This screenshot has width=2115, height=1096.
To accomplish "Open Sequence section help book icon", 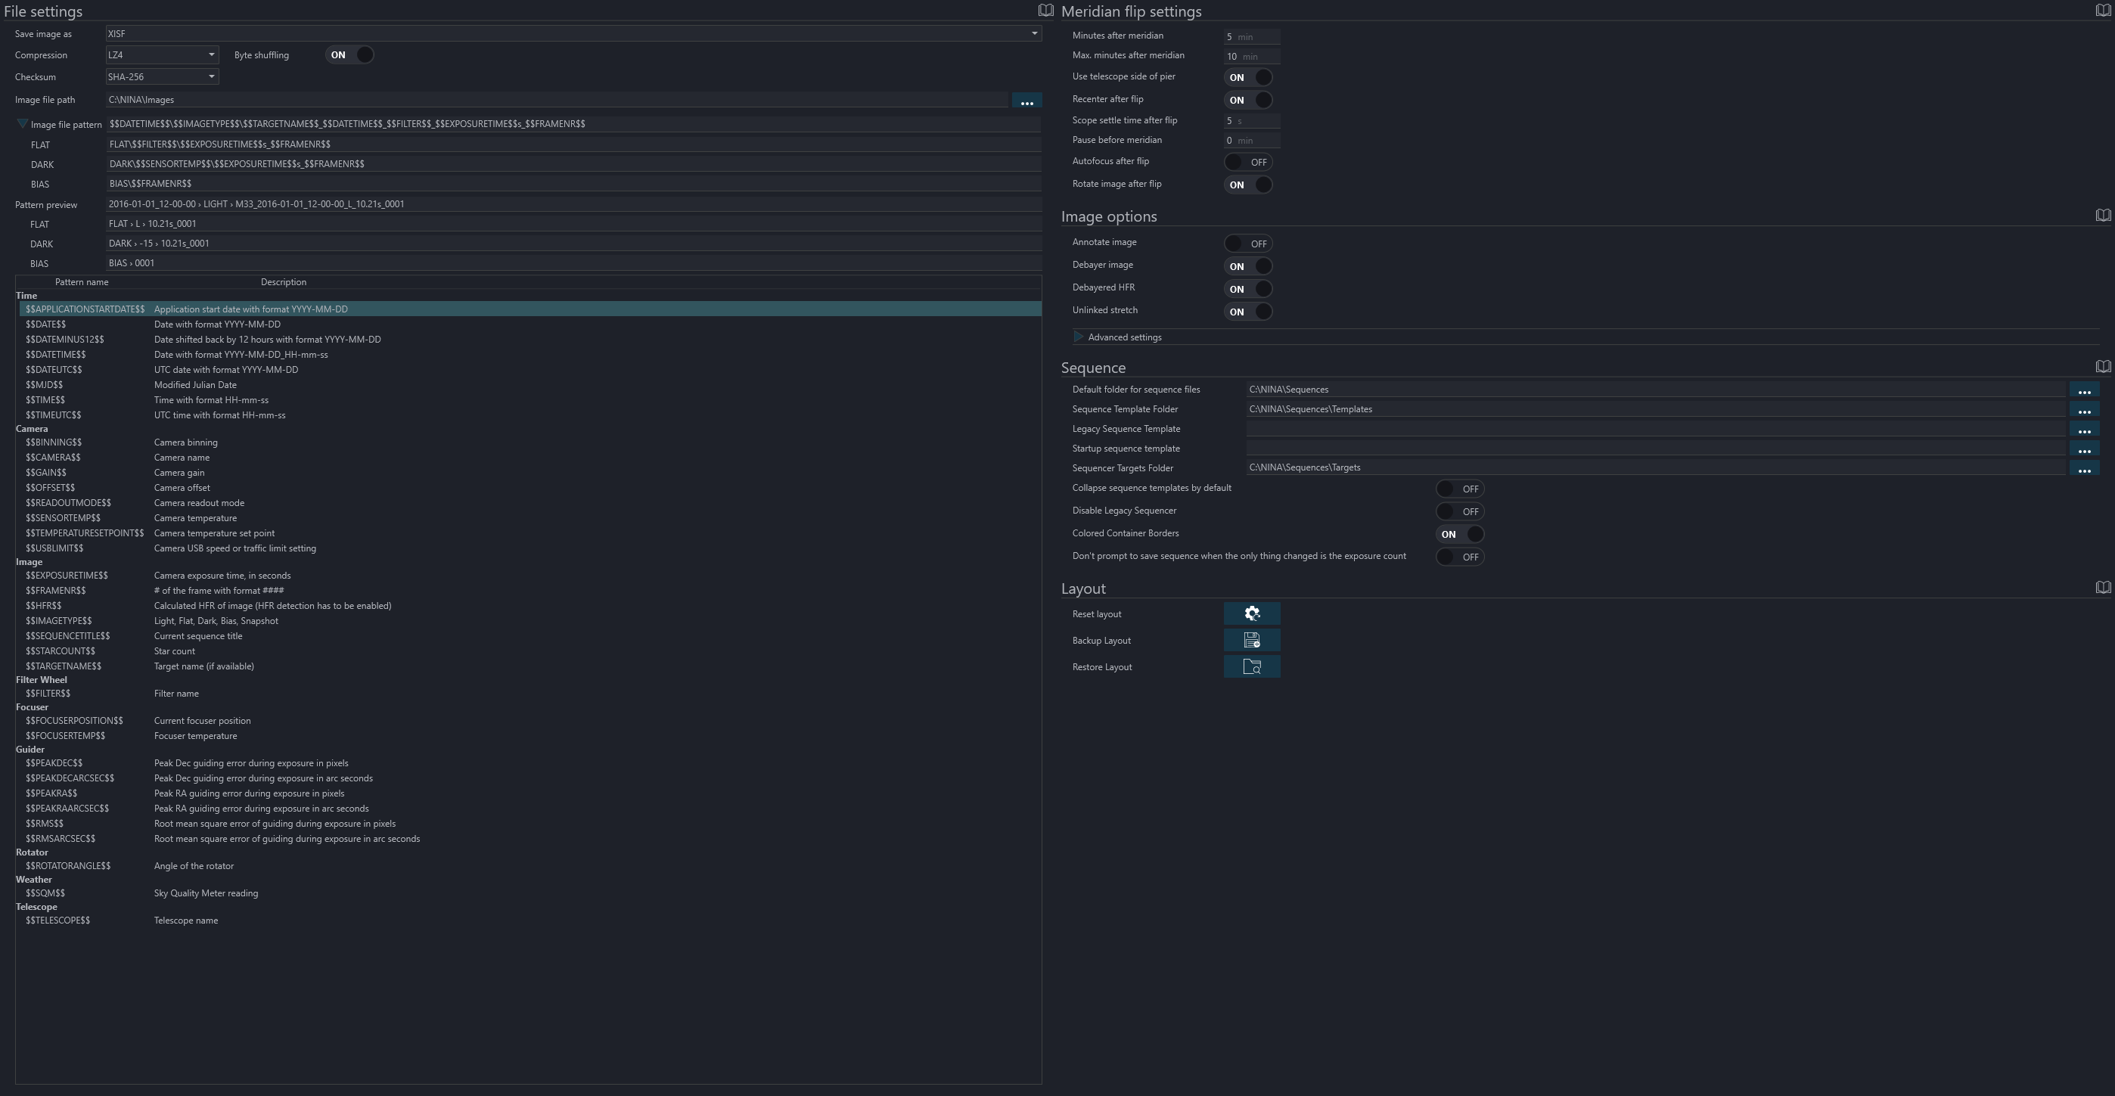I will tap(2103, 366).
